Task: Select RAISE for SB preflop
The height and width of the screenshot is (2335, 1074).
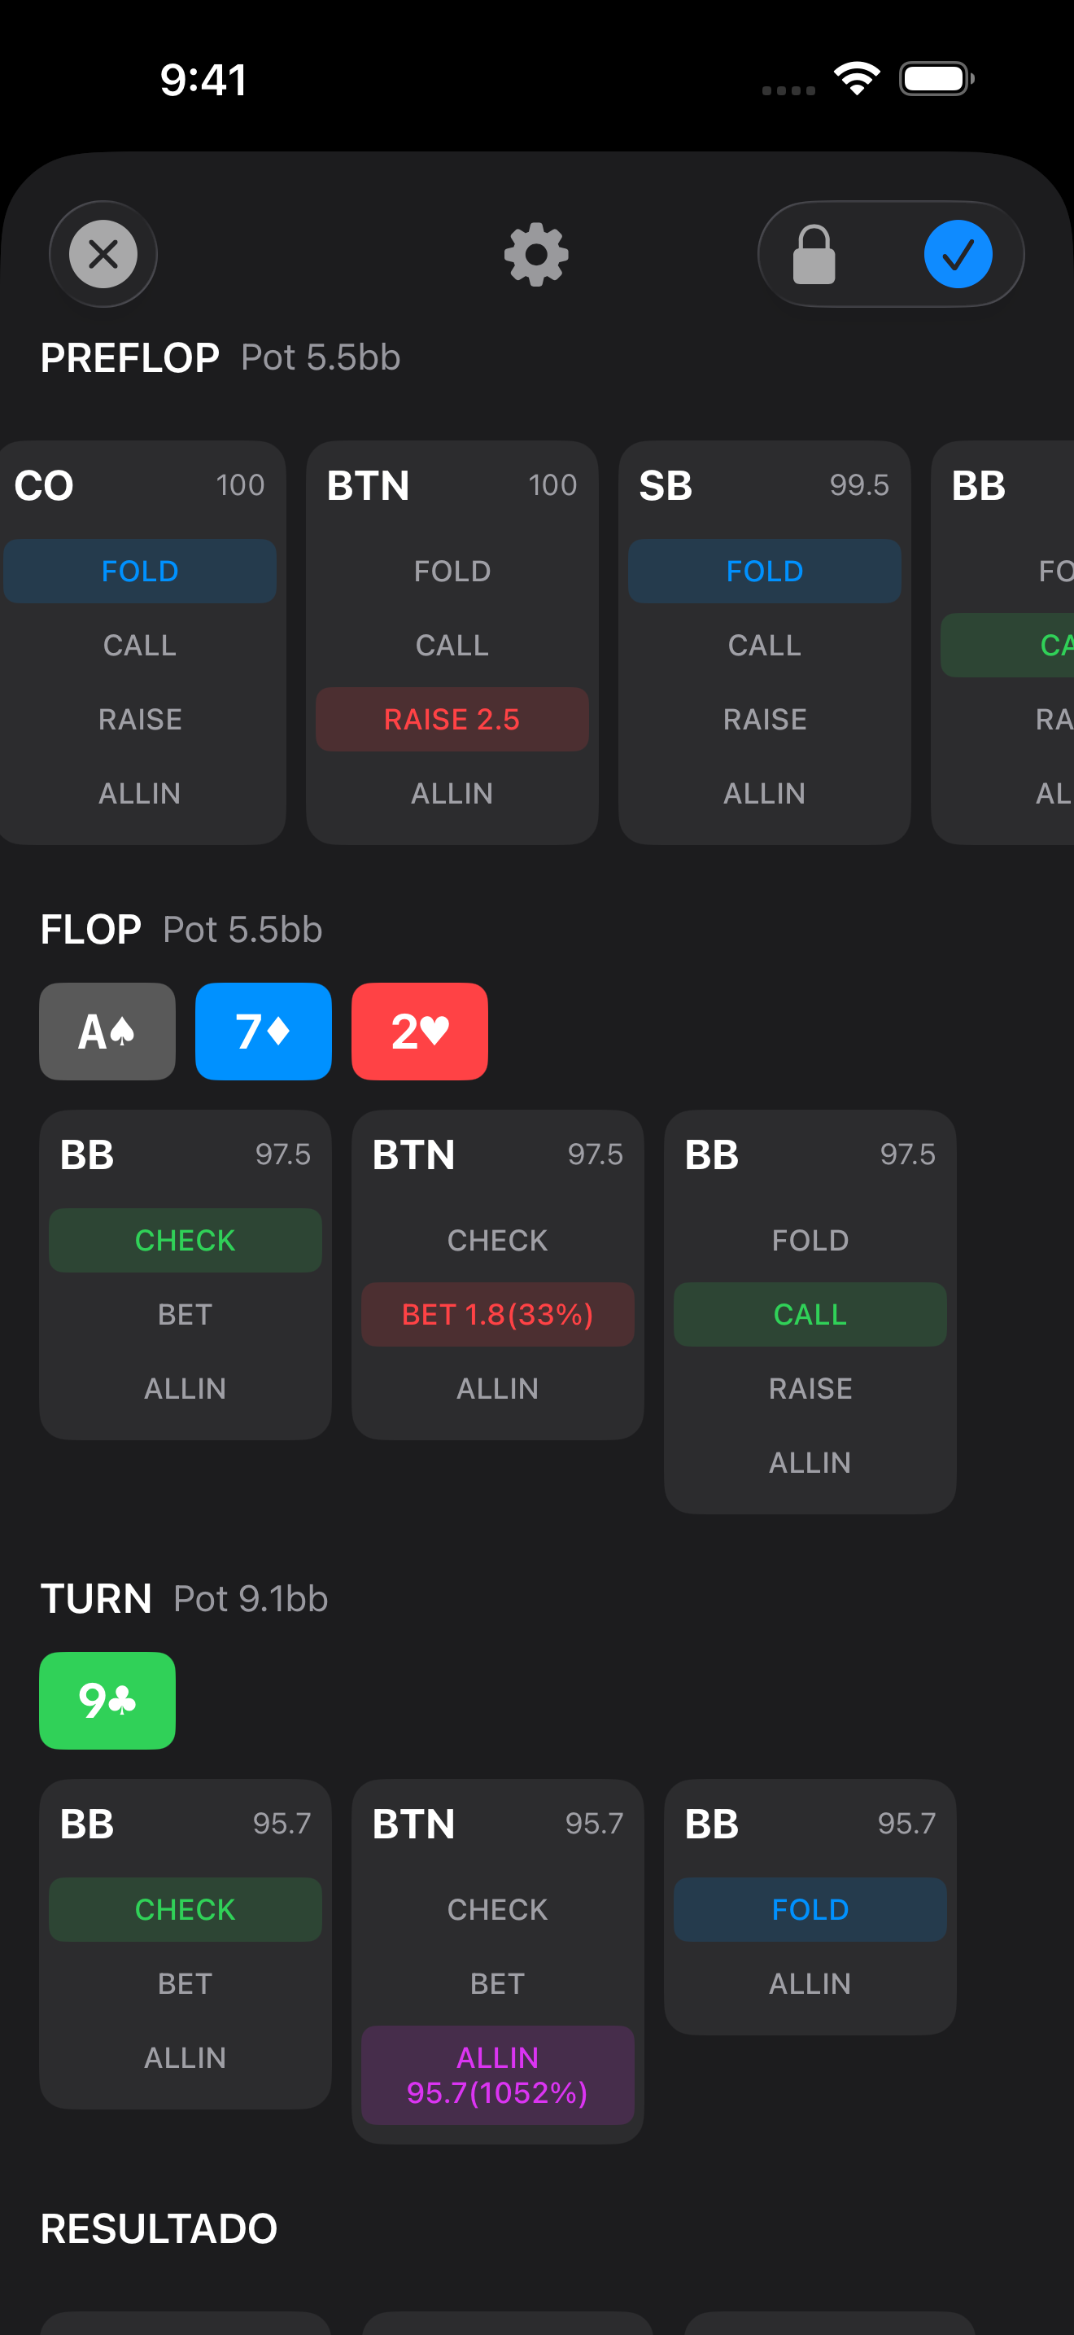Action: tap(764, 719)
